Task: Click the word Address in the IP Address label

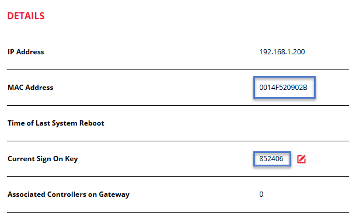Action: 30,52
